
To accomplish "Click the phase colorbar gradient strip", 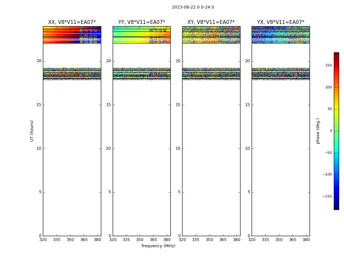I will click(336, 131).
